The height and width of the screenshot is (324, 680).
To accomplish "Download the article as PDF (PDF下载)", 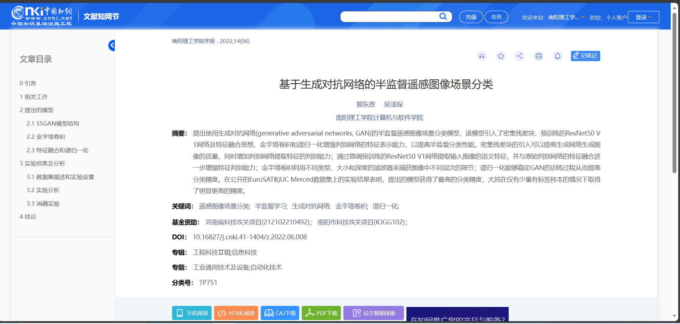I will tap(321, 313).
